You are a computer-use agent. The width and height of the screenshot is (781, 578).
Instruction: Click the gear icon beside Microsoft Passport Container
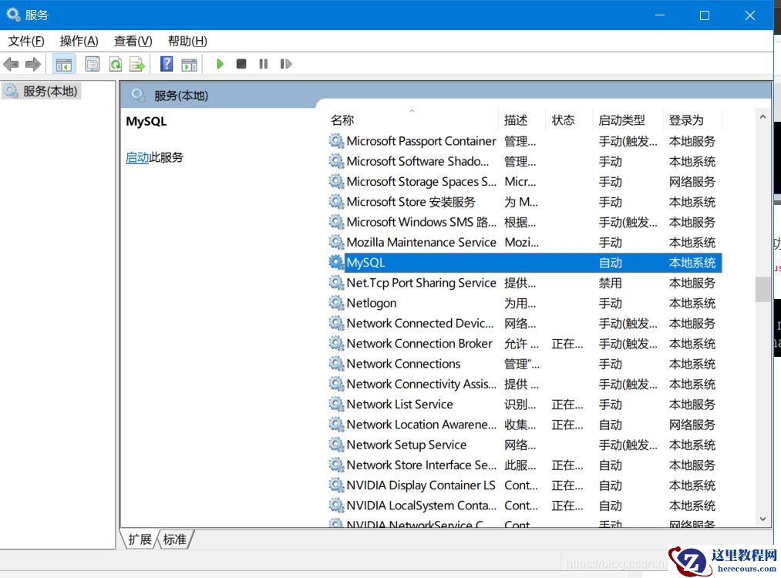[x=336, y=141]
